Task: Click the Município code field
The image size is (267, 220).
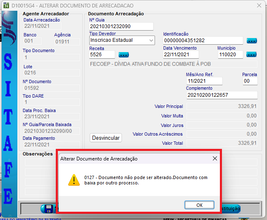Action: click(x=230, y=55)
